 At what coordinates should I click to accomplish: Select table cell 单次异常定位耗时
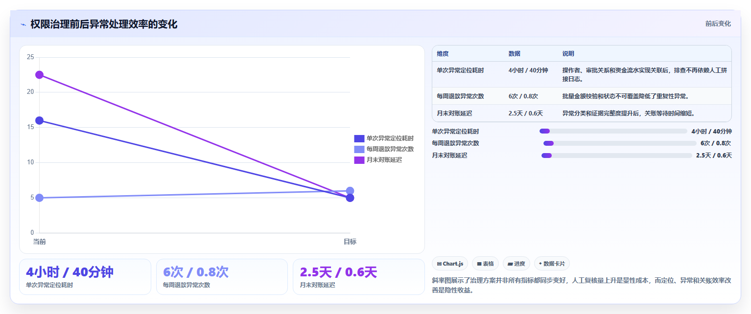[460, 70]
